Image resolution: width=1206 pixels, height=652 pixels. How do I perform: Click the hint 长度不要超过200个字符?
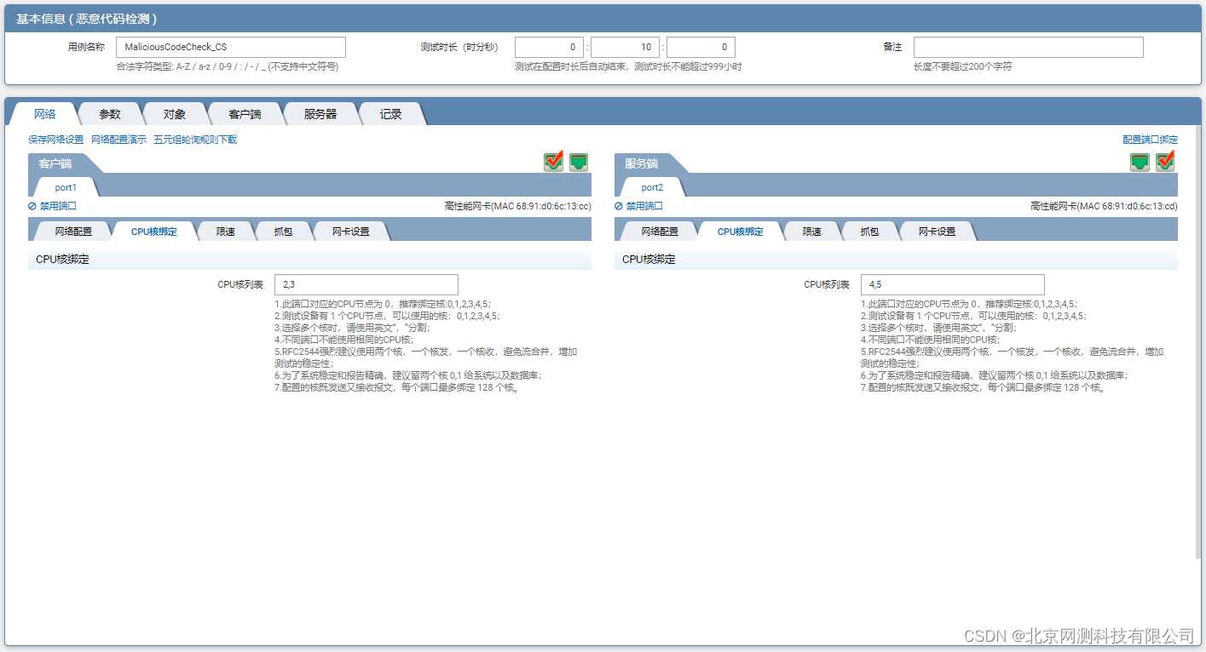coord(963,66)
